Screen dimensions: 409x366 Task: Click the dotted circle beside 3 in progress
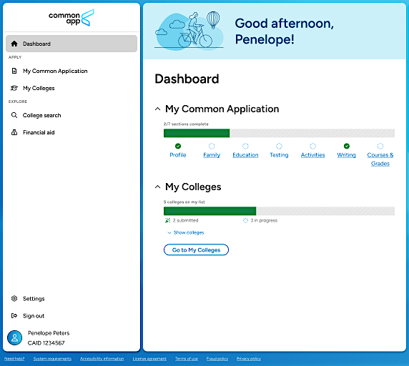pos(245,221)
